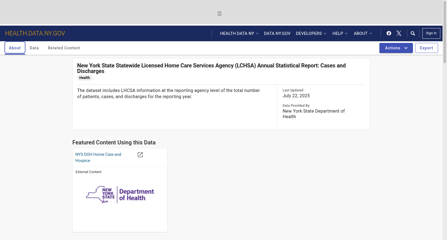The height and width of the screenshot is (240, 447).
Task: Click the external link icon on Hospice card
Action: [140, 155]
